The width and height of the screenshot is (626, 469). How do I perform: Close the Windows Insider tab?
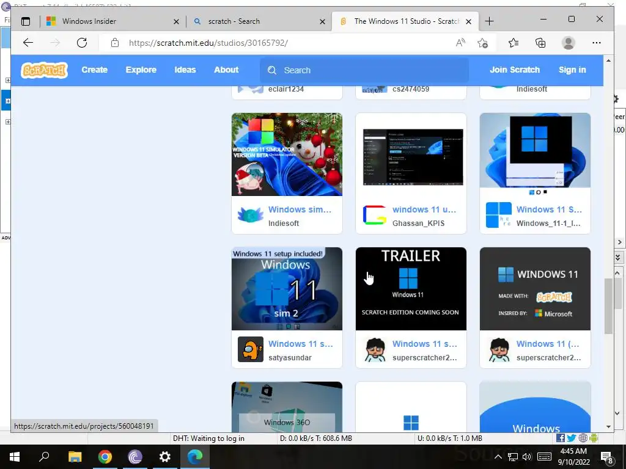point(176,21)
